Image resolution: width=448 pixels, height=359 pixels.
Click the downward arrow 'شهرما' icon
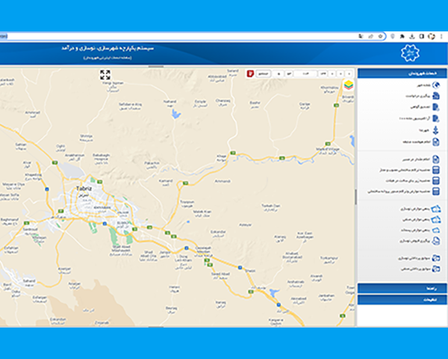[436, 130]
